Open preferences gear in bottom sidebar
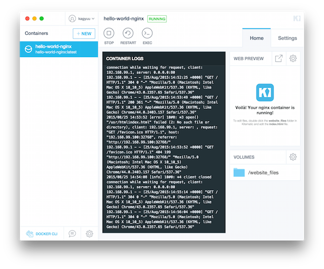 89,234
